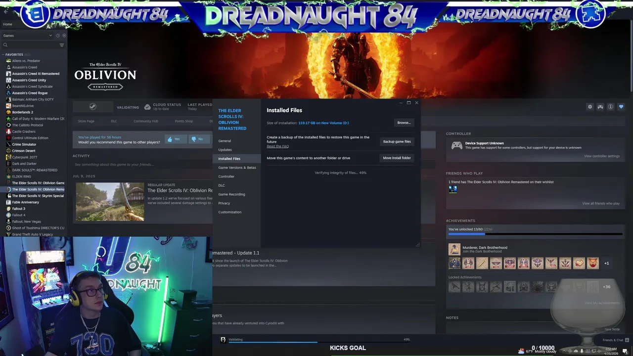Click Backup game files button
This screenshot has width=633, height=356.
[x=397, y=141]
